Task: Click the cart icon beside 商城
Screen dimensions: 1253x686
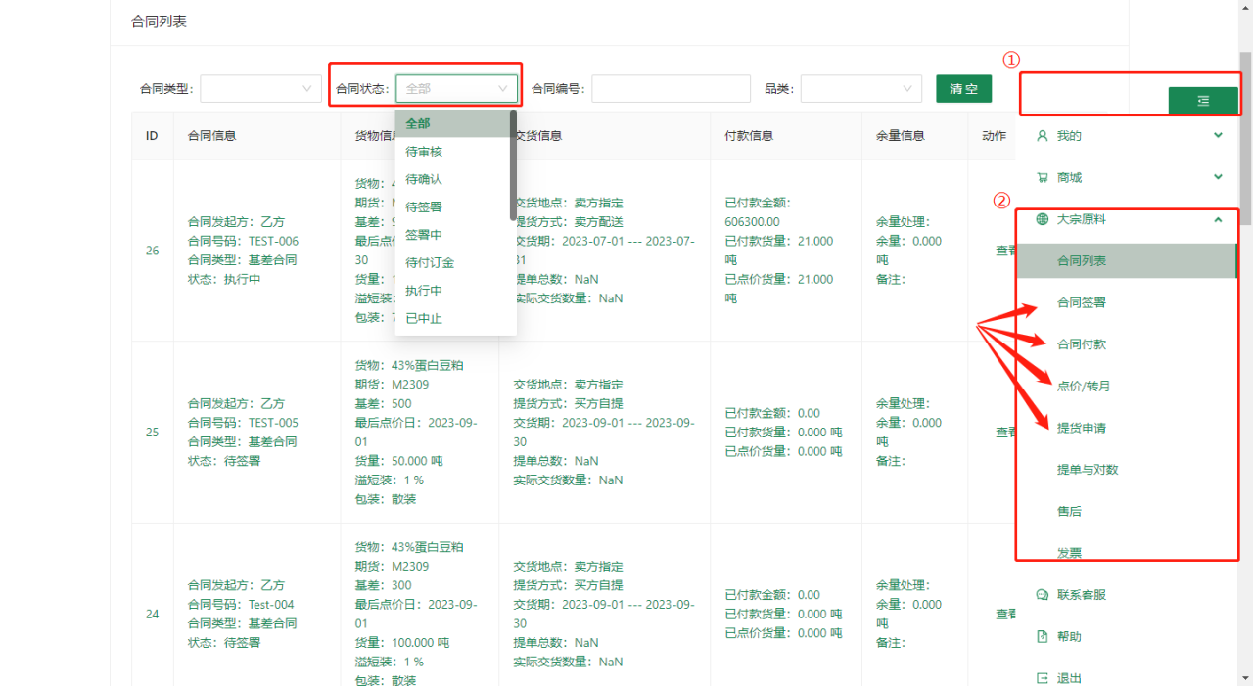Action: click(1042, 177)
